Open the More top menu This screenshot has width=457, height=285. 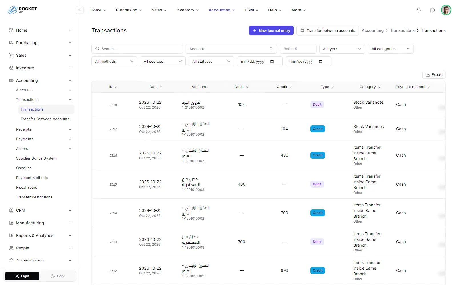point(298,10)
